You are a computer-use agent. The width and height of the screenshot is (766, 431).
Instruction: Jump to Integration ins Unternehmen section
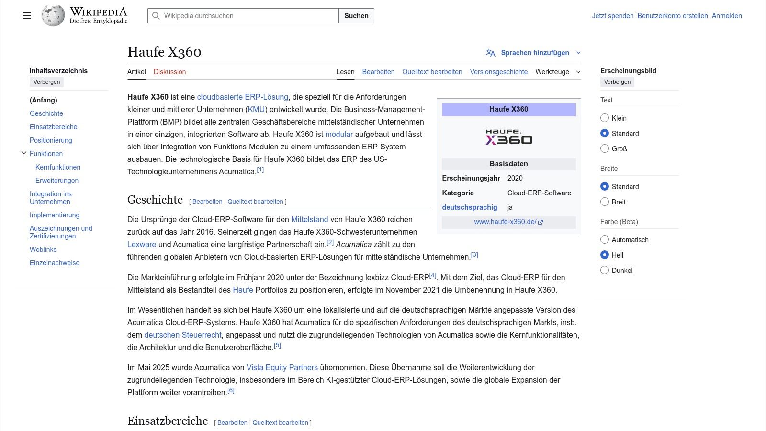[51, 198]
